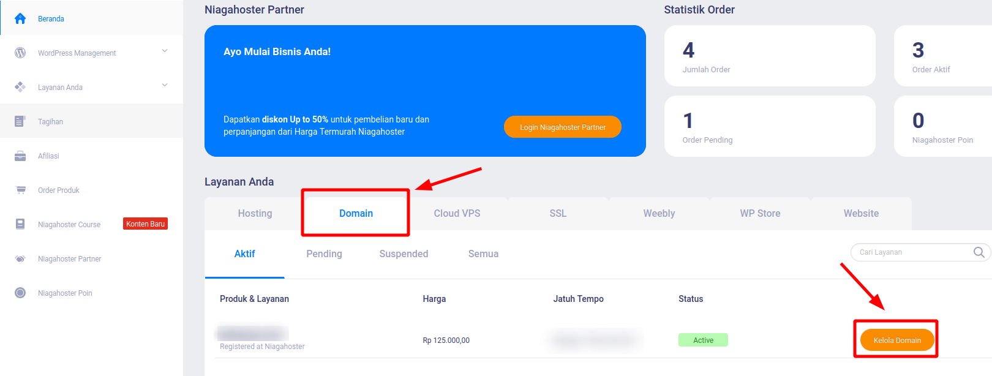The image size is (992, 376).
Task: Open Niagahoster Course sidebar item
Action: coord(92,224)
